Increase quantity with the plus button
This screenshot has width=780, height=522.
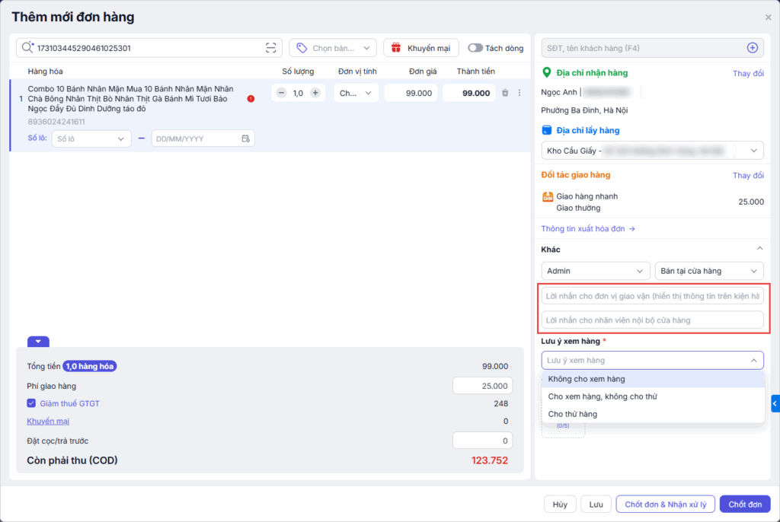(x=315, y=93)
